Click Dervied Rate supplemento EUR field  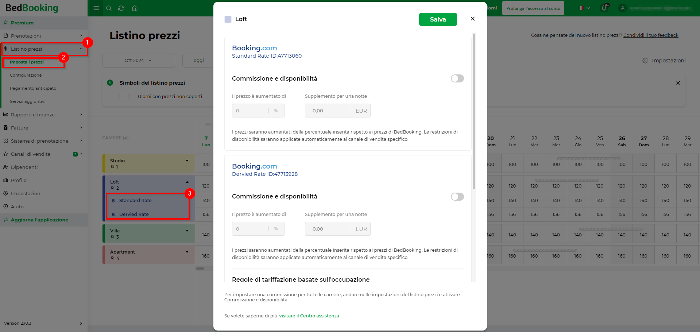338,229
